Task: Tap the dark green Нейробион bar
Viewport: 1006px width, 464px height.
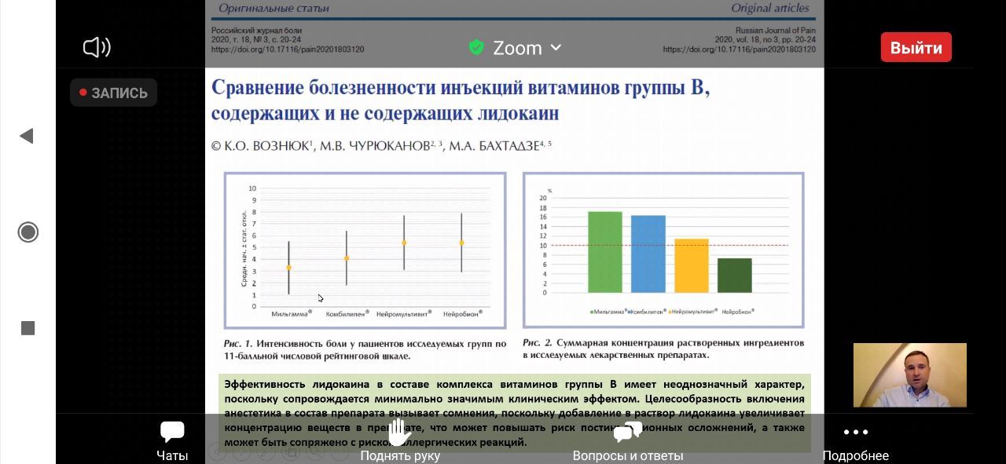Action: pyautogui.click(x=735, y=275)
